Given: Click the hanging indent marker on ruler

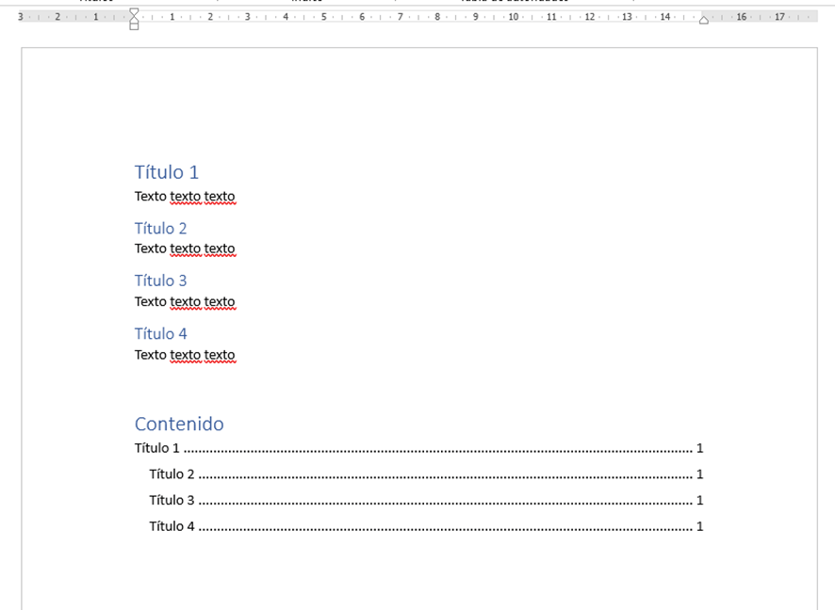Looking at the screenshot, I should pos(134,19).
